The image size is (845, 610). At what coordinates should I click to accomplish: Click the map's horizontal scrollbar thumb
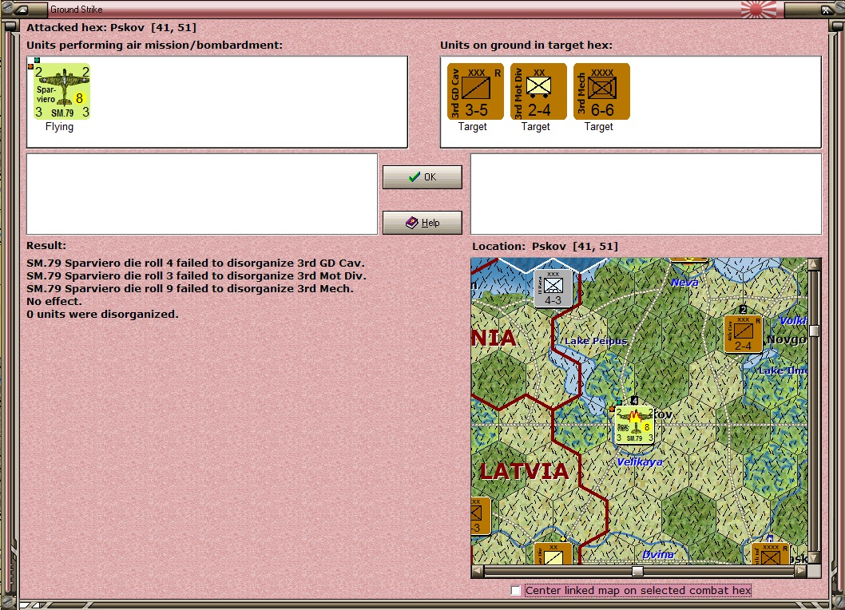tap(637, 571)
